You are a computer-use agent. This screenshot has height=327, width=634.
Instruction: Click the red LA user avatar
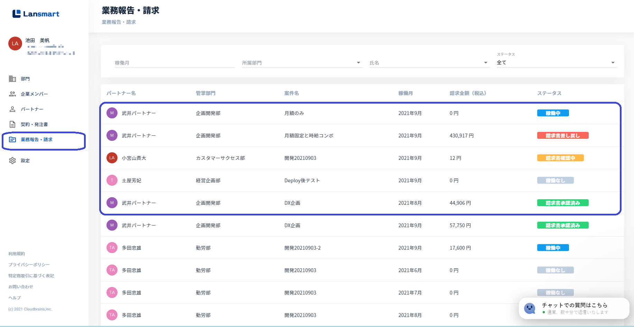[x=15, y=44]
